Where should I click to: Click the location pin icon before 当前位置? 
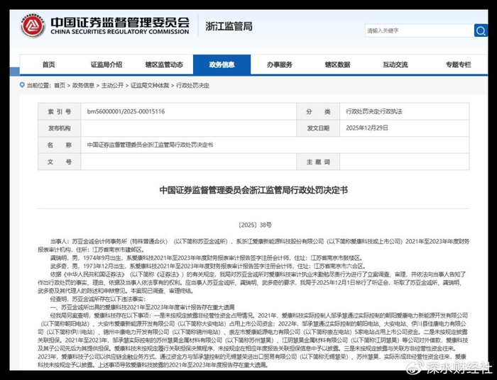click(x=22, y=85)
